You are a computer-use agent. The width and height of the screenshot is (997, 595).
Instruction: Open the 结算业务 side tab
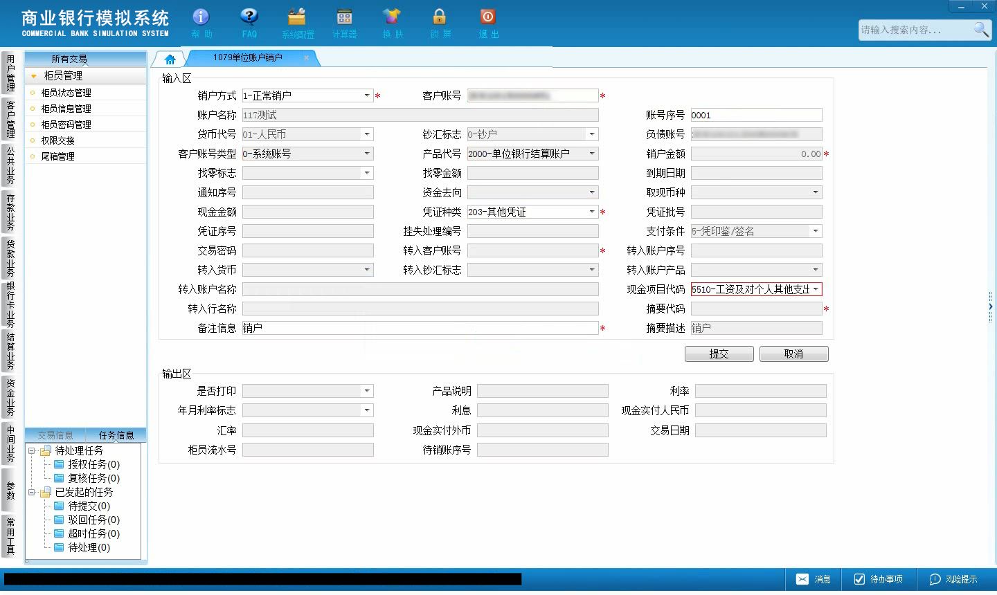10,351
